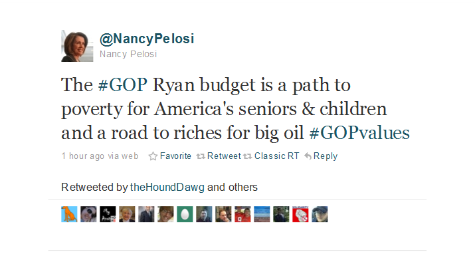Click the "web" source link

click(x=130, y=156)
